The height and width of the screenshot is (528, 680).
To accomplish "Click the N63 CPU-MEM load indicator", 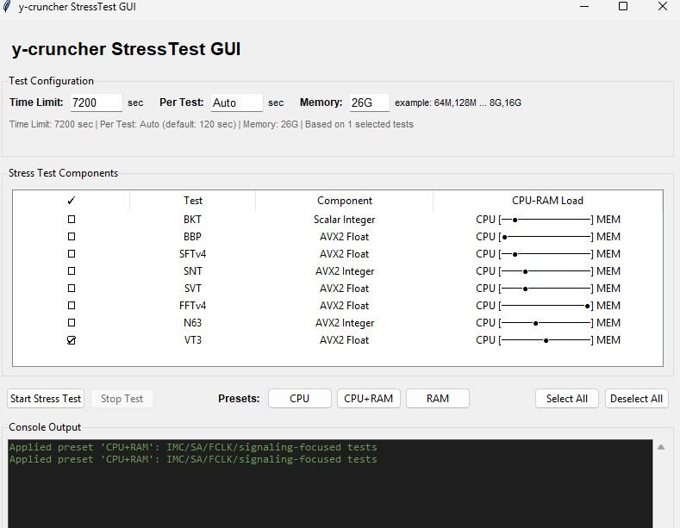I will [x=548, y=323].
